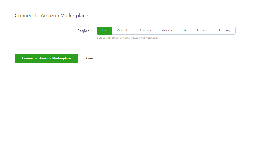Set the region to France
This screenshot has width=262, height=146.
click(202, 31)
